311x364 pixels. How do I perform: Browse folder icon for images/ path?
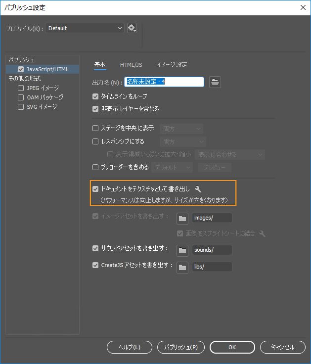tap(182, 218)
